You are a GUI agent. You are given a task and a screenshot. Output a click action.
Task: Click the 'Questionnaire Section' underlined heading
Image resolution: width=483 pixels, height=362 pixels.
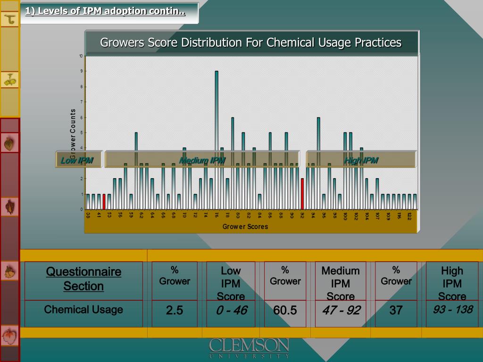pos(83,279)
